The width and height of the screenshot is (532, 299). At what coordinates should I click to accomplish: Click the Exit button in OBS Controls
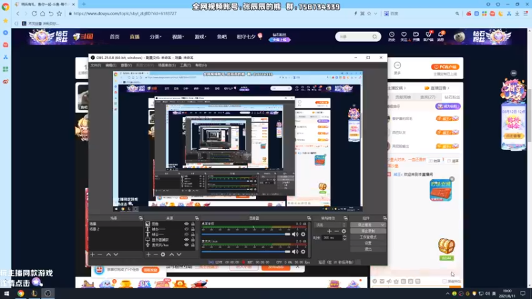pyautogui.click(x=368, y=249)
